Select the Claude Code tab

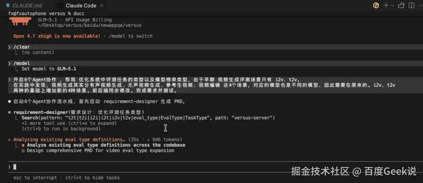coord(81,5)
